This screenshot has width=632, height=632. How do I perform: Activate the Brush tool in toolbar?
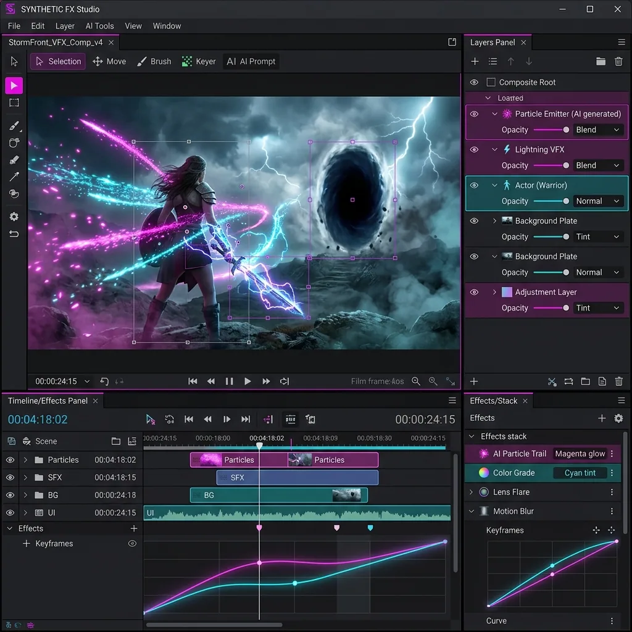coord(154,62)
